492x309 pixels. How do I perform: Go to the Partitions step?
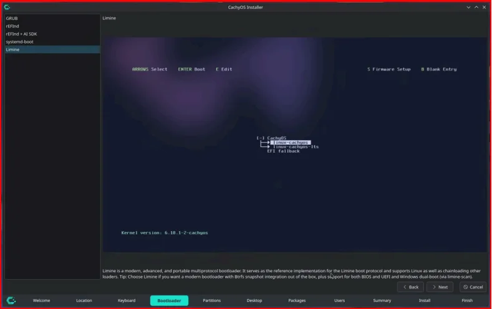click(212, 300)
